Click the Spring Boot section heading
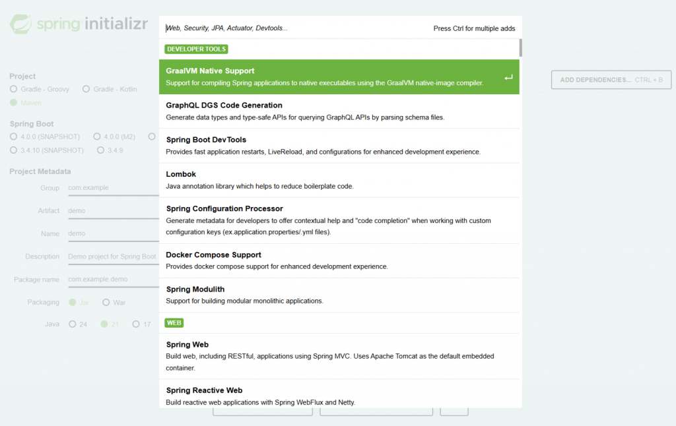Screen dimensions: 676x426 (32, 123)
